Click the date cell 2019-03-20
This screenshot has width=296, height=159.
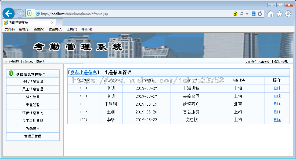click(x=146, y=112)
